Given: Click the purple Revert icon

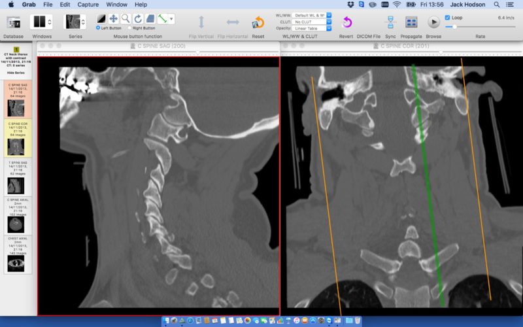Looking at the screenshot, I should click(346, 22).
